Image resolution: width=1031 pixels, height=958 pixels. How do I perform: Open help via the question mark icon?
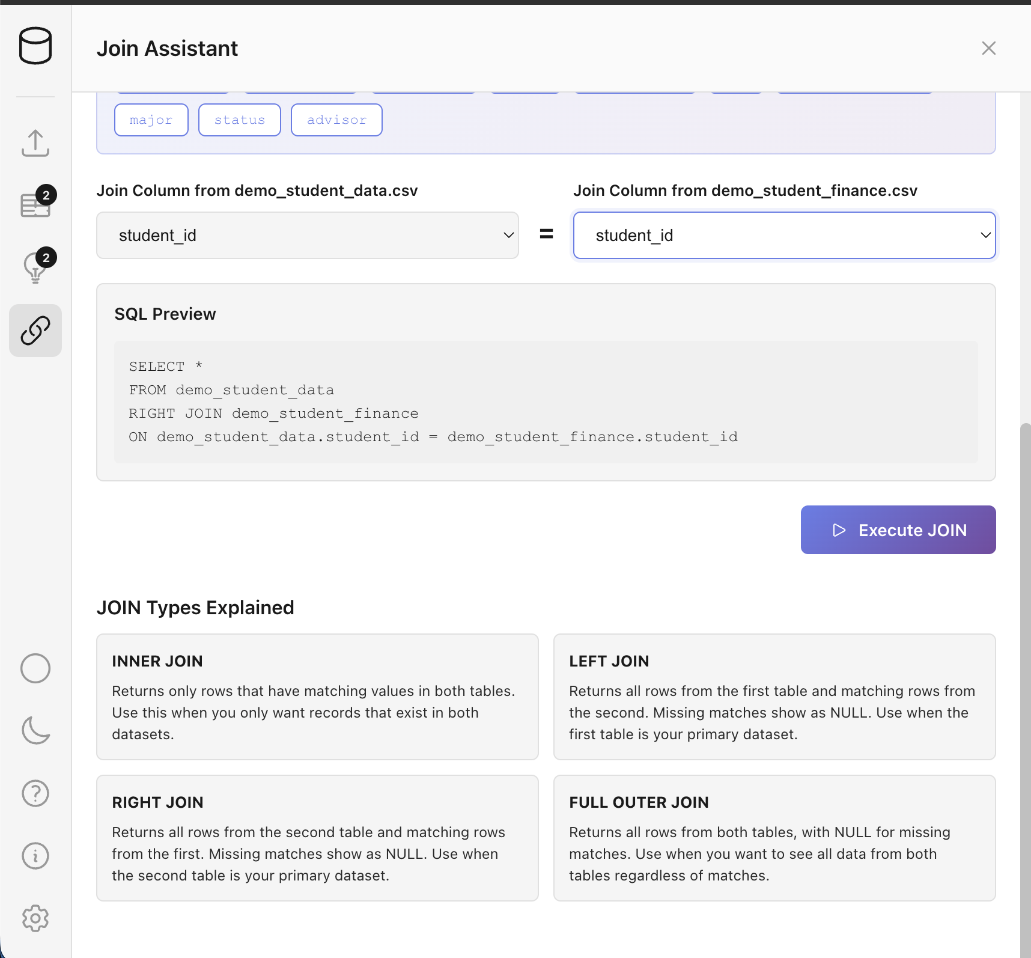coord(35,793)
